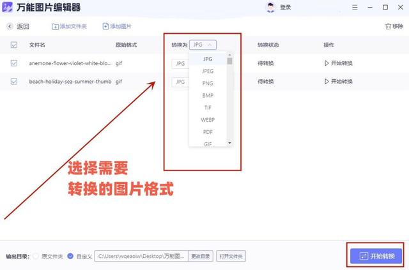Click the app logo in title bar

coord(7,7)
